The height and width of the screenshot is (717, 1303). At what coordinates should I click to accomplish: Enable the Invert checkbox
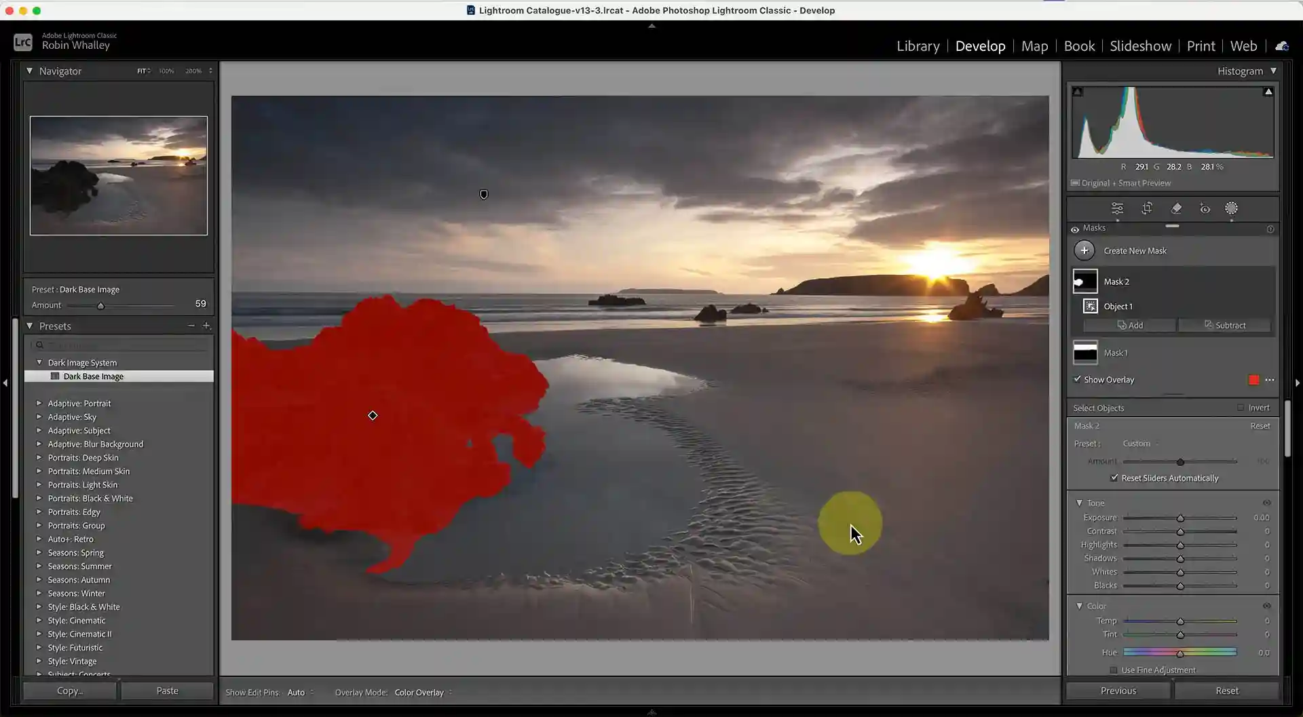tap(1241, 408)
